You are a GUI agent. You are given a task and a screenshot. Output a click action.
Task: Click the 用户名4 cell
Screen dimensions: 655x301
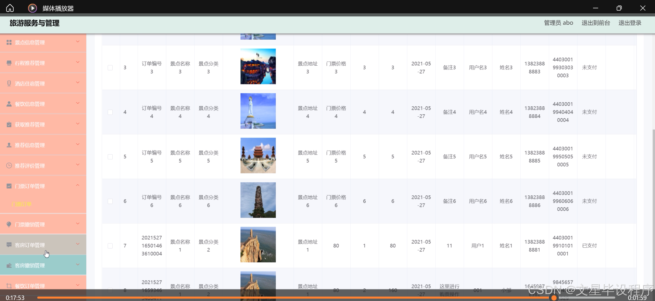(478, 112)
